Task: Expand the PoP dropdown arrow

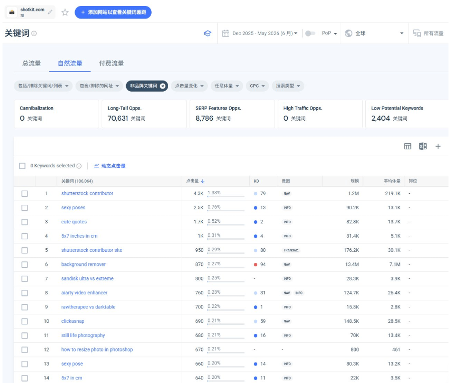Action: [x=335, y=34]
